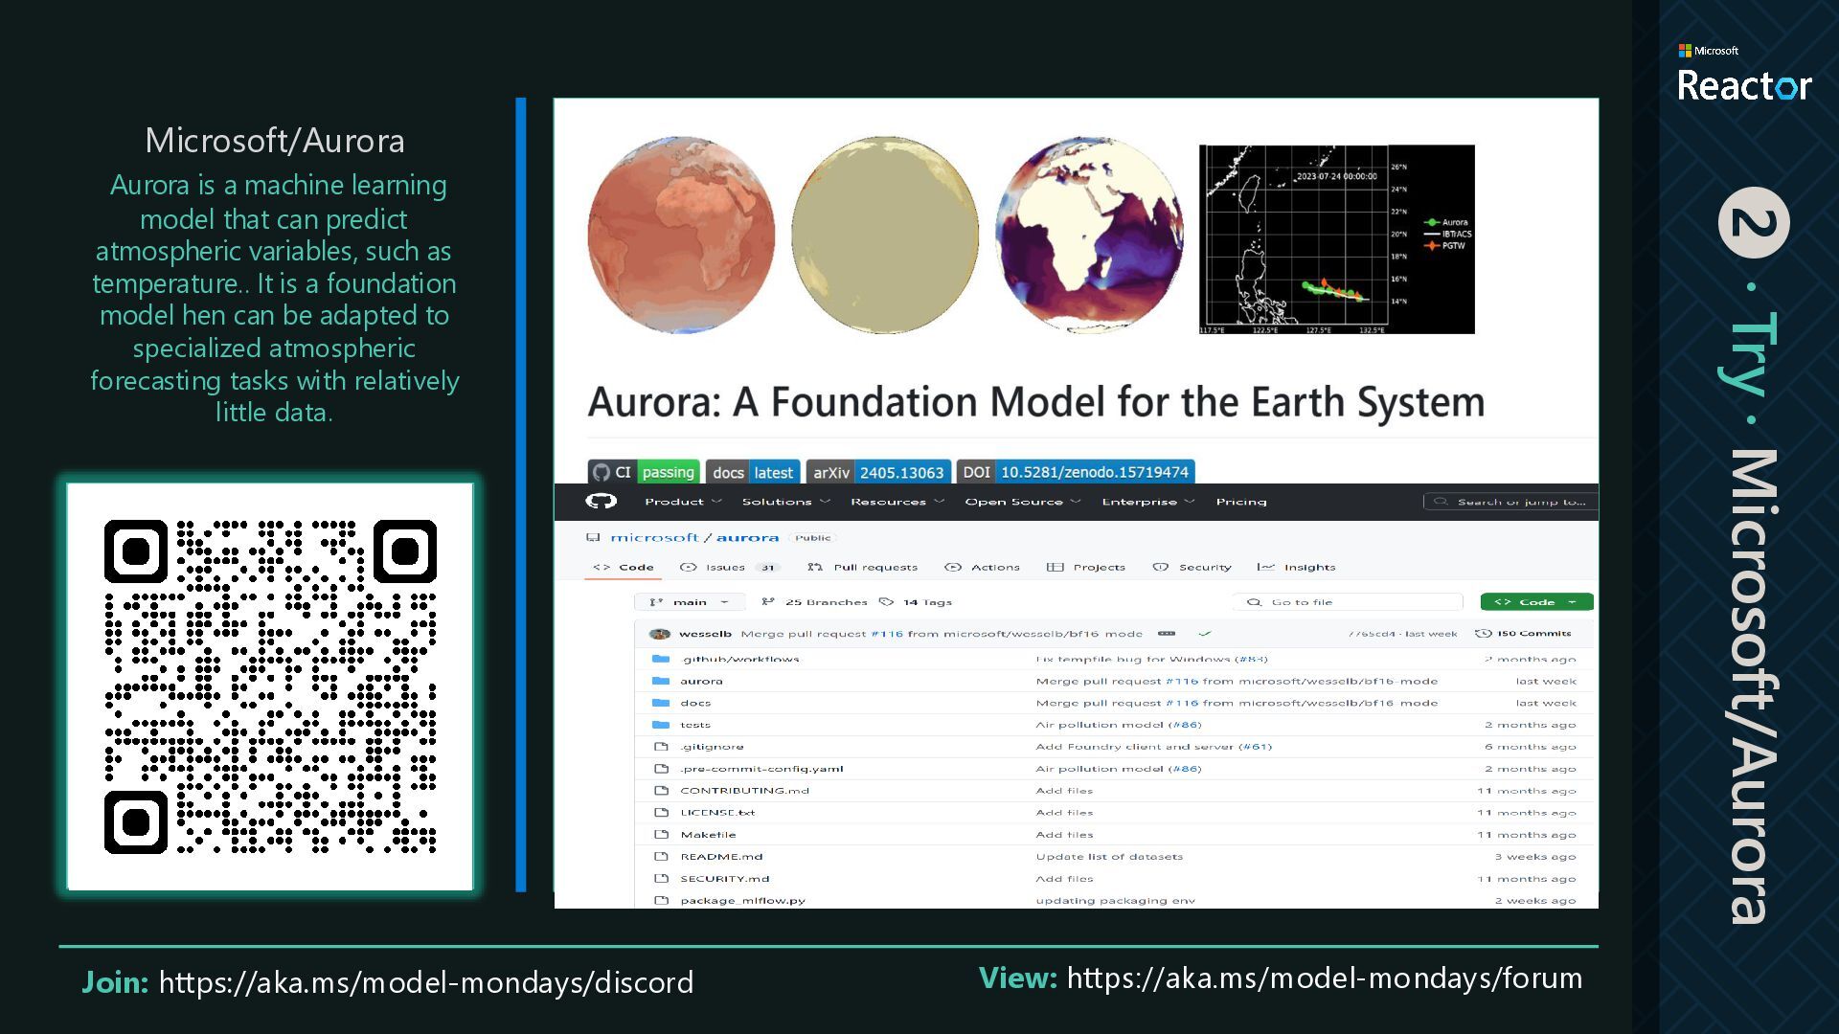Expand commit message via the ellipsis icon
The image size is (1839, 1034).
pos(1166,633)
